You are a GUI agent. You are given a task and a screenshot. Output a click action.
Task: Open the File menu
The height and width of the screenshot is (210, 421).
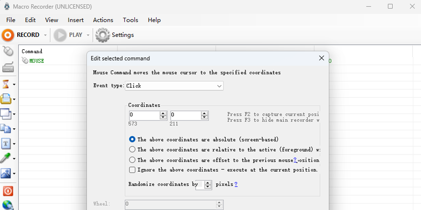point(11,20)
